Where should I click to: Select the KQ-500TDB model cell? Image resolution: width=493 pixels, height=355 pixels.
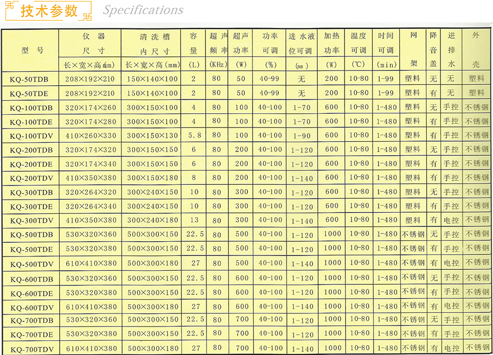(31, 235)
